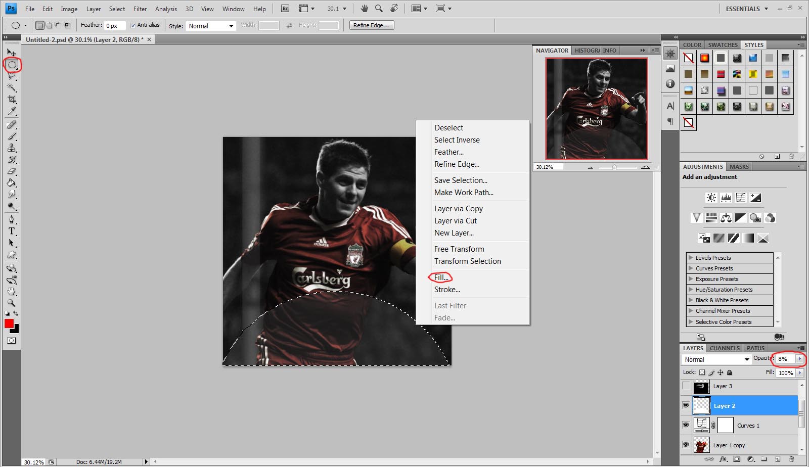The width and height of the screenshot is (809, 467).
Task: Open the Essentials workspace dropdown
Action: tap(747, 9)
